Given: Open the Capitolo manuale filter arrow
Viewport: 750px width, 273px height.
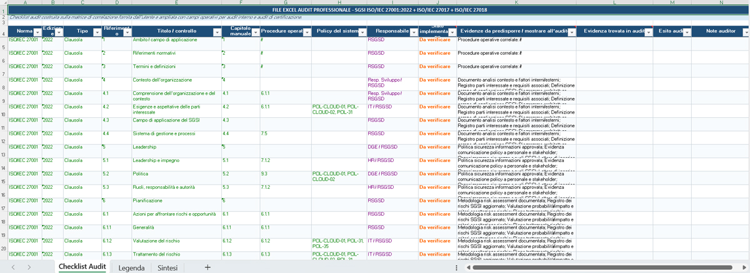Looking at the screenshot, I should [255, 32].
